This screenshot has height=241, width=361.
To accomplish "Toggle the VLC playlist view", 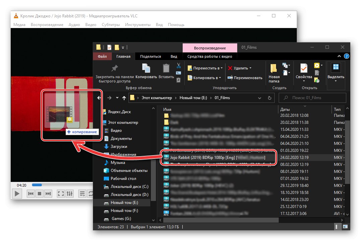I will [82, 194].
